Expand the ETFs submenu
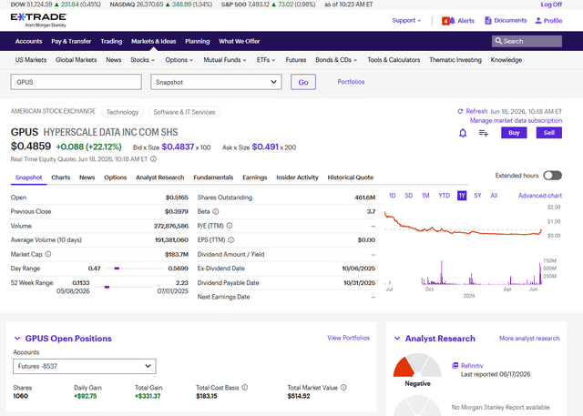The height and width of the screenshot is (416, 583). pos(266,60)
